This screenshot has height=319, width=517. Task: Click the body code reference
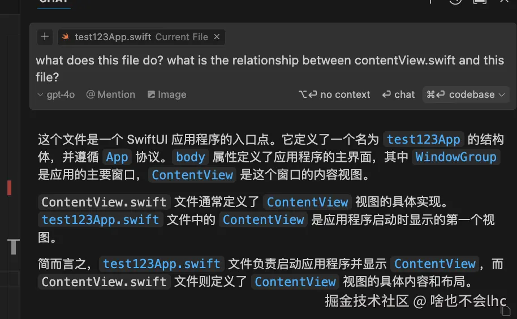pyautogui.click(x=190, y=157)
